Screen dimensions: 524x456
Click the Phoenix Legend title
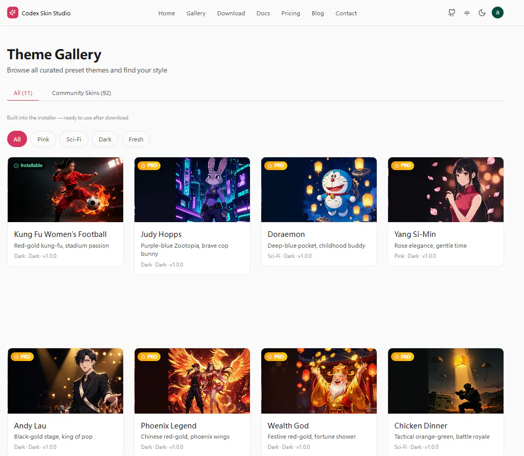pos(168,426)
